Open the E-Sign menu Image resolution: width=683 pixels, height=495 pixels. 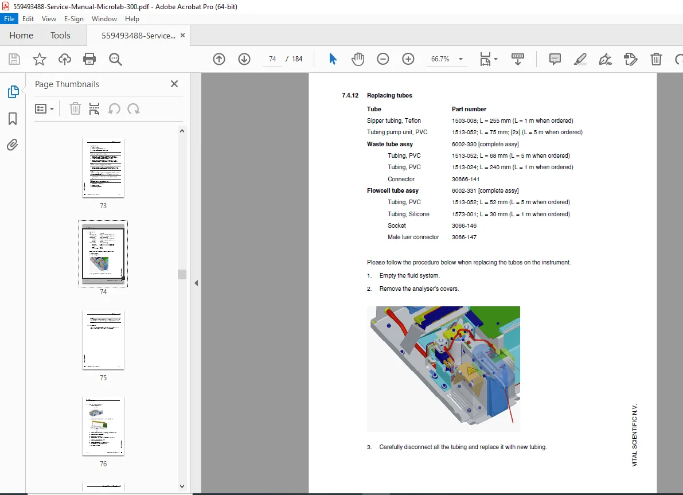click(73, 19)
